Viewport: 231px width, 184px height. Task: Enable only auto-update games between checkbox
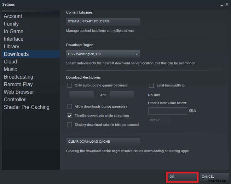click(69, 85)
